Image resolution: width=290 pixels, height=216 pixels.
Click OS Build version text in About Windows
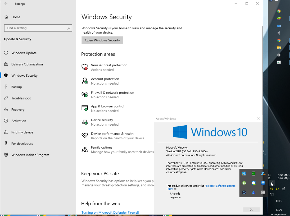point(187,151)
